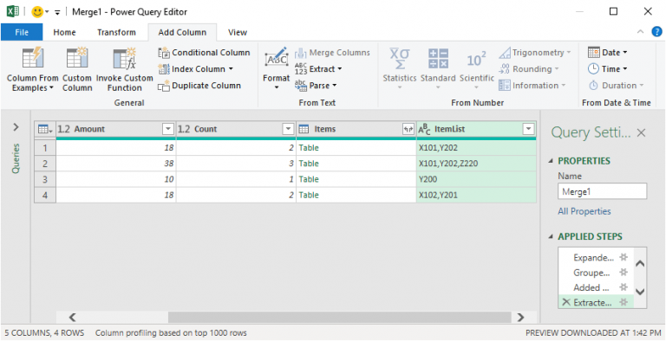Click the Table link in row 3
The height and width of the screenshot is (341, 666).
pos(309,179)
